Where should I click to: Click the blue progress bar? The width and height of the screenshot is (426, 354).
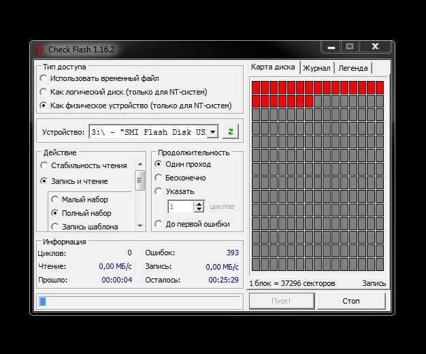[43, 302]
